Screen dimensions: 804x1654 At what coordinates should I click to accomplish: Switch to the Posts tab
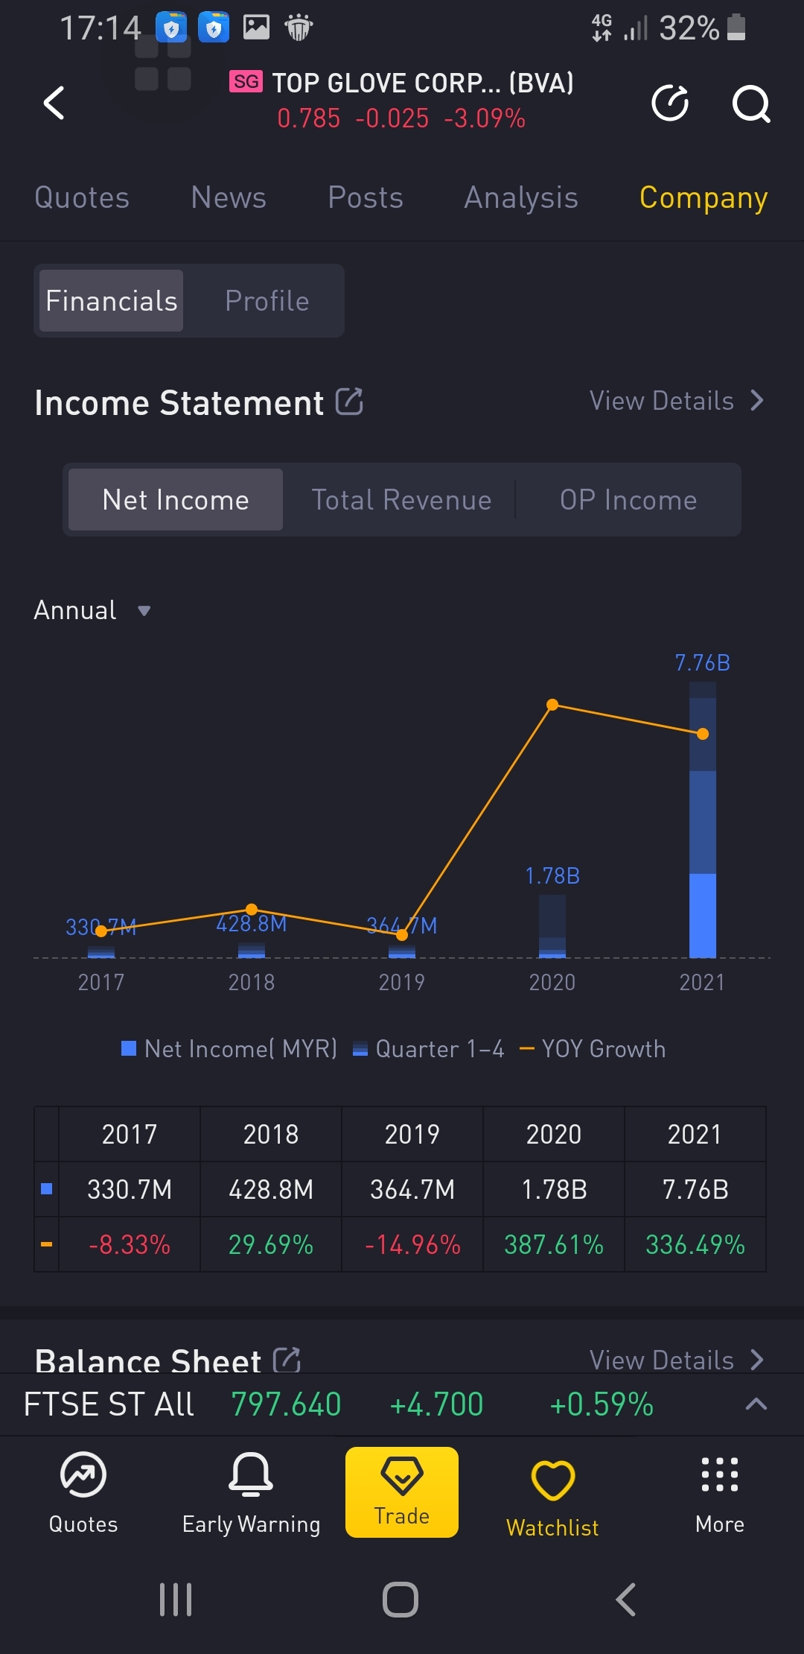tap(366, 197)
